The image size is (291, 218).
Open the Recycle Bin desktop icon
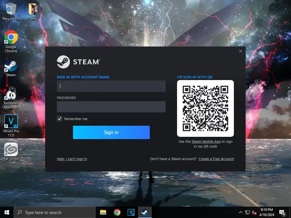(11, 11)
